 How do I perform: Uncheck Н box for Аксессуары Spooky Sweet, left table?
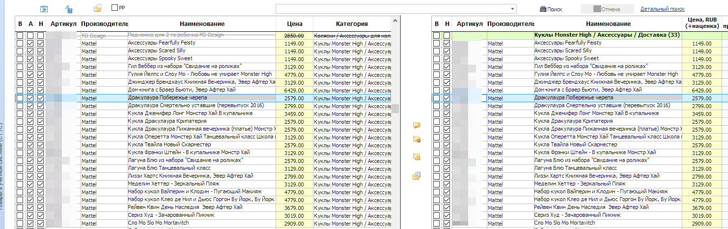tap(40, 59)
